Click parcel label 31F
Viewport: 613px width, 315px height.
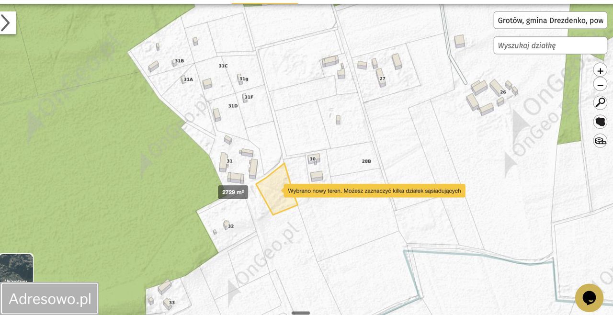[249, 97]
